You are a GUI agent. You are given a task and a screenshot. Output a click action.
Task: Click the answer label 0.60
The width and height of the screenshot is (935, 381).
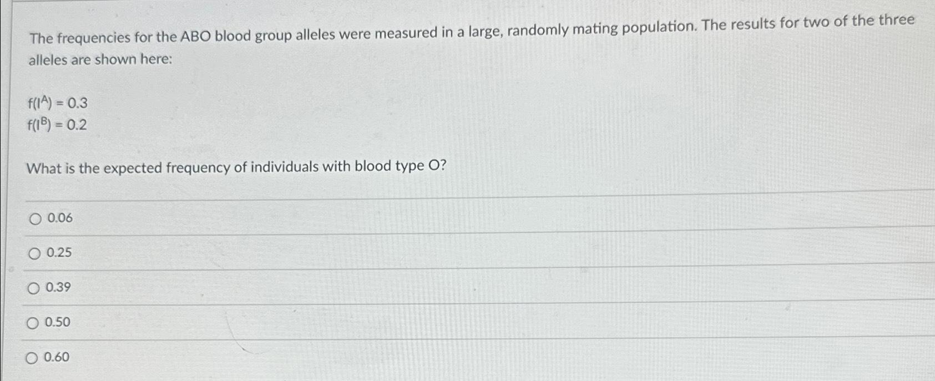[58, 357]
